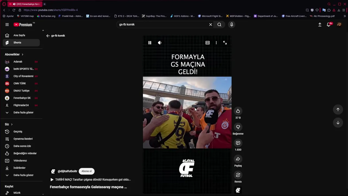348x196 pixels.
Task: Open Videolarınız
Action: click(21, 161)
